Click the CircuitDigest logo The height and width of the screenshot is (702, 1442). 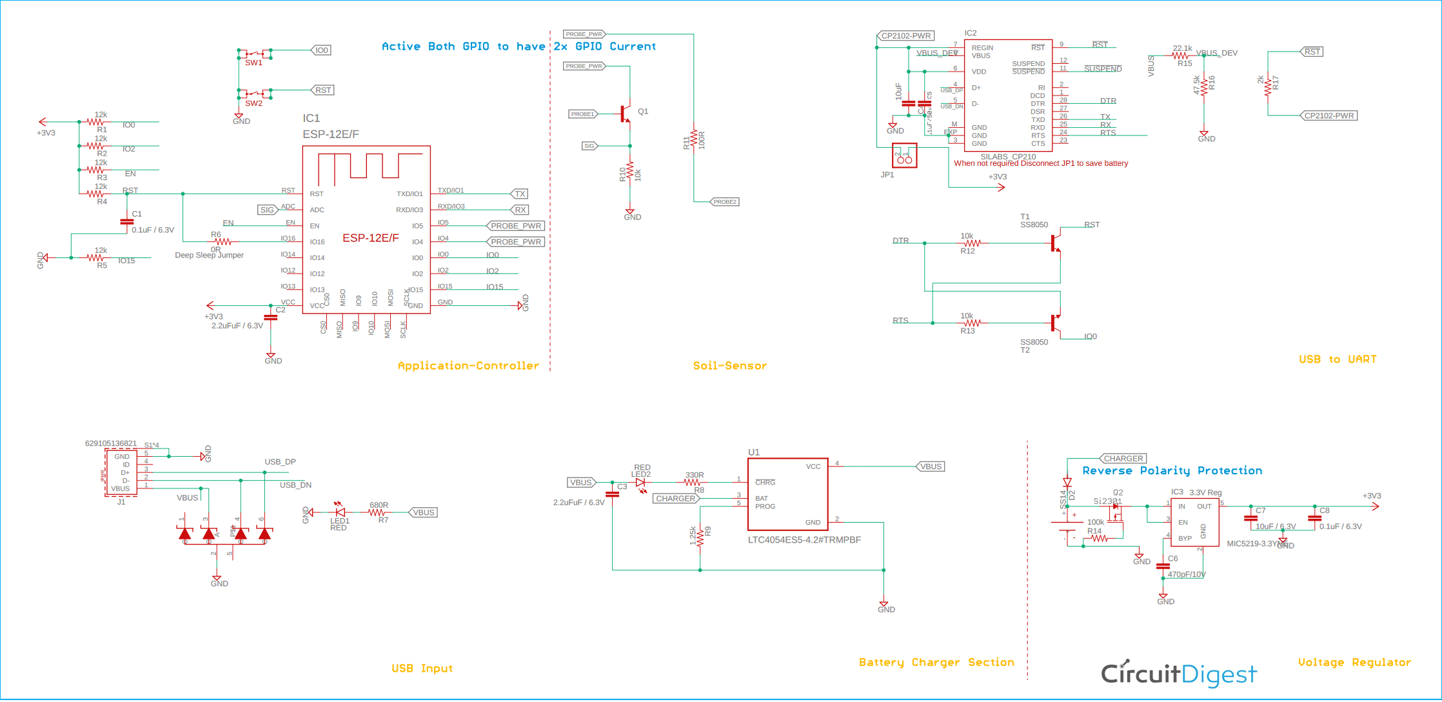tap(1179, 674)
